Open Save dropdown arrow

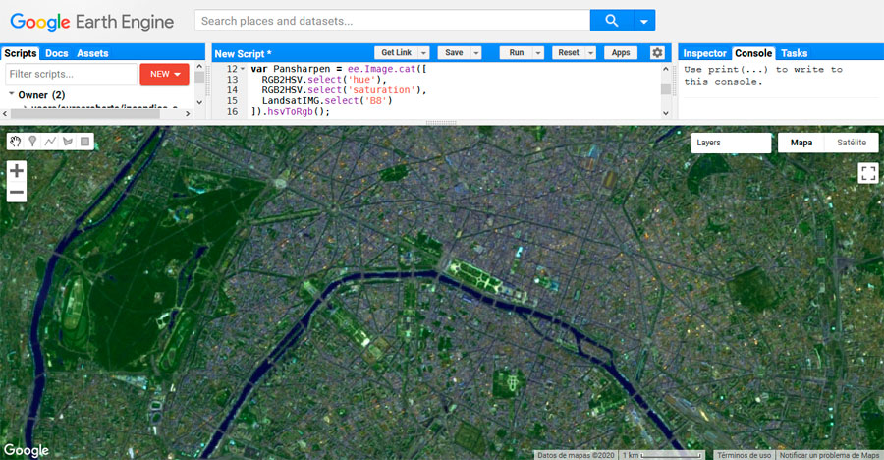[475, 52]
